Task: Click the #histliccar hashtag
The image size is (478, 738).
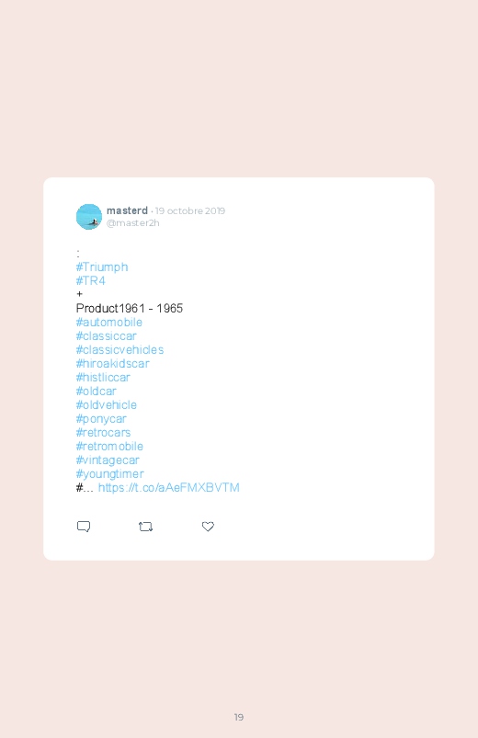Action: click(x=103, y=377)
